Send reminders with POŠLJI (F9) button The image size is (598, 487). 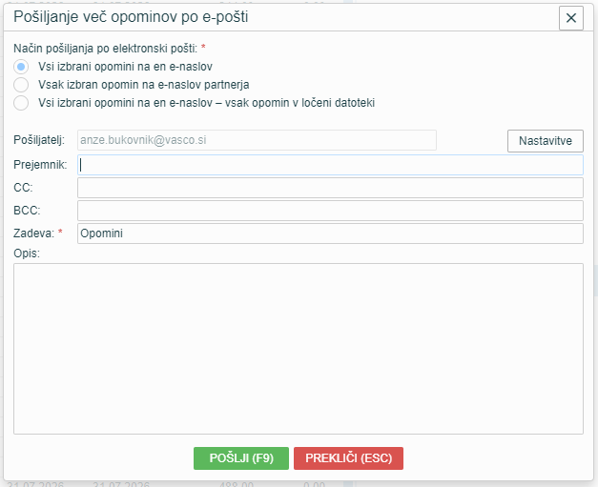tap(241, 458)
